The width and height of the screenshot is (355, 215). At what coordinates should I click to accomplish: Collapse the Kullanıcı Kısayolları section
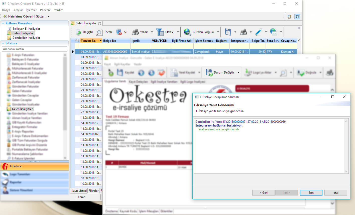3,23
